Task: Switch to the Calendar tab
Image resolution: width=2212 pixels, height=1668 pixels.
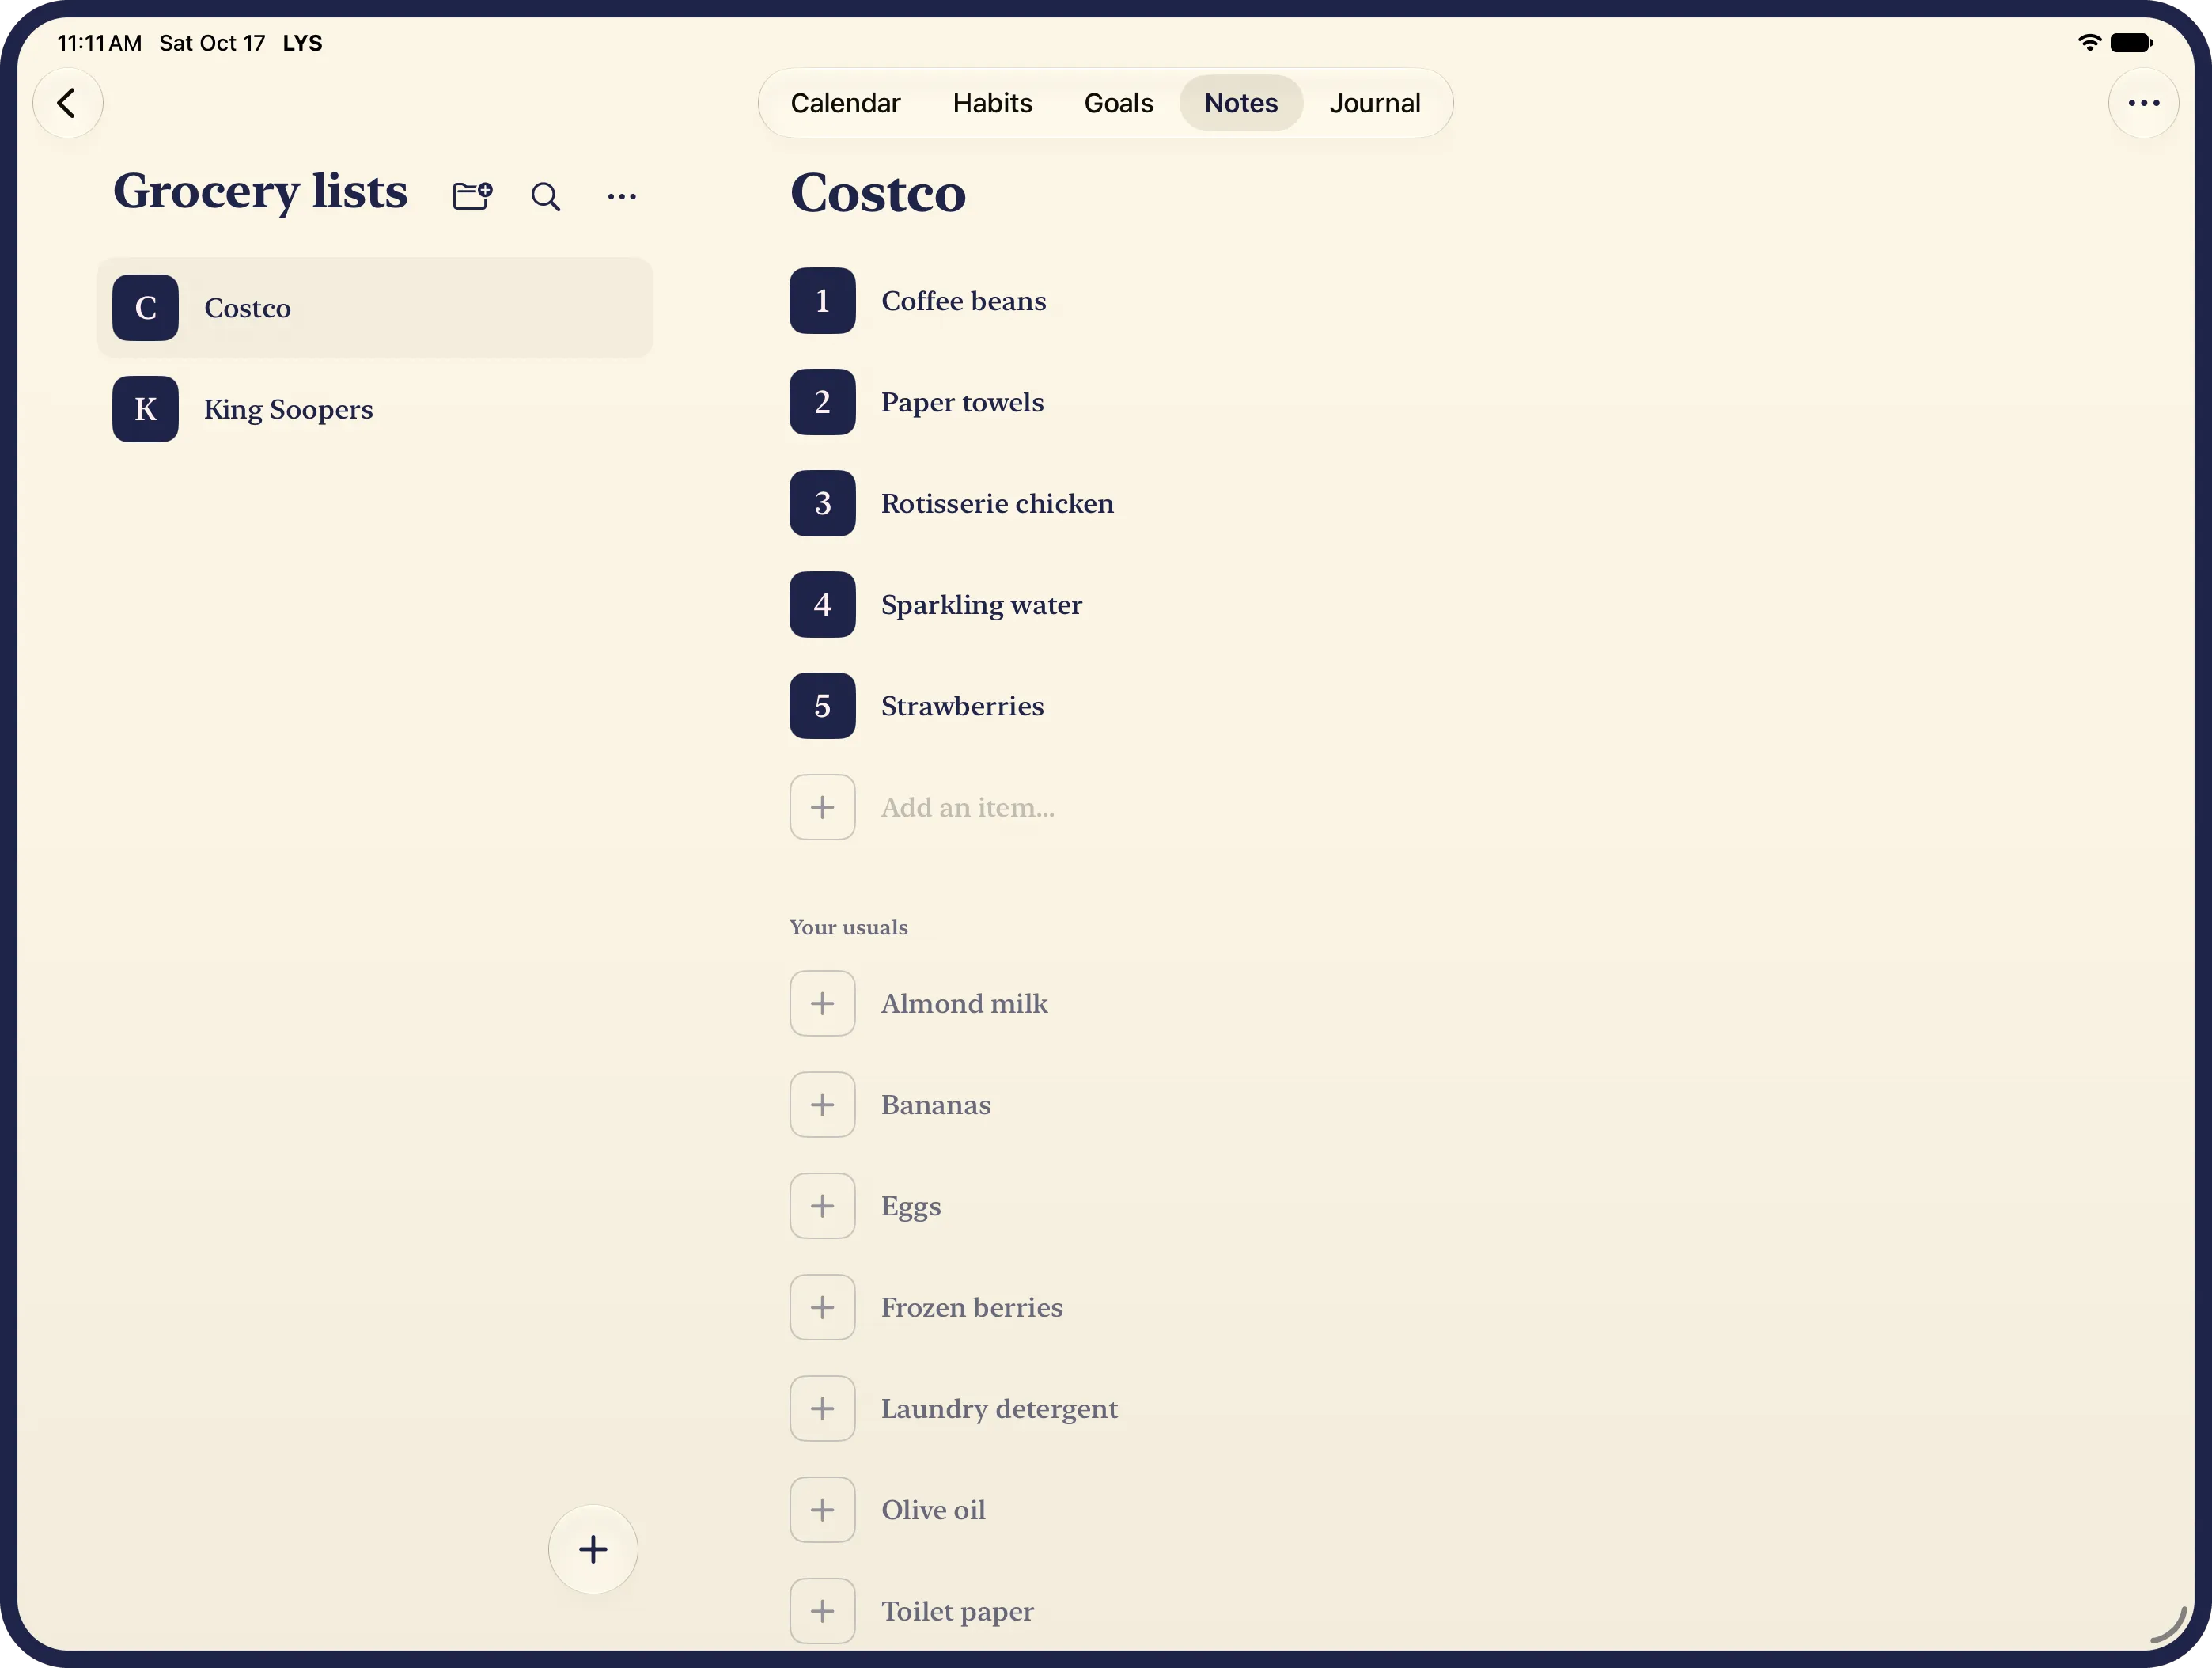Action: click(x=845, y=103)
